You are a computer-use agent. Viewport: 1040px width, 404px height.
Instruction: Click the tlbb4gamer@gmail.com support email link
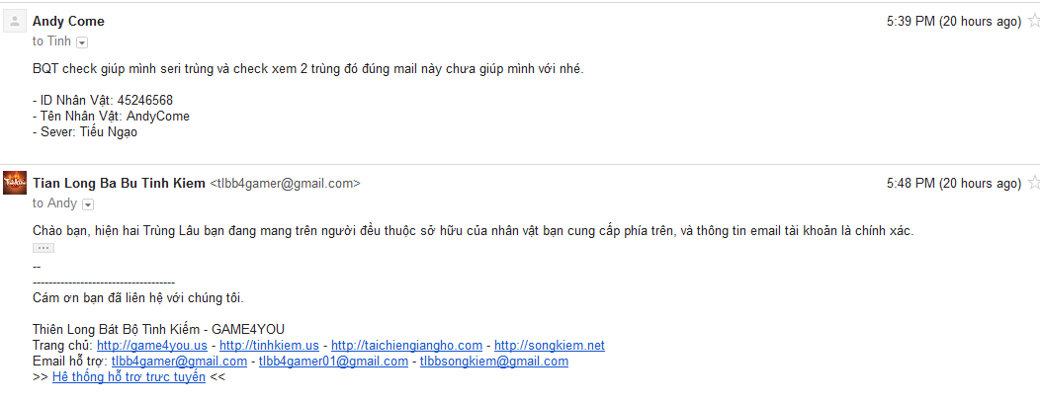179,361
